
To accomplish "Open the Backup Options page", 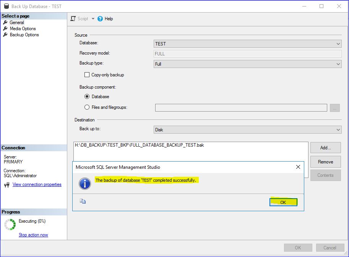I will click(24, 35).
